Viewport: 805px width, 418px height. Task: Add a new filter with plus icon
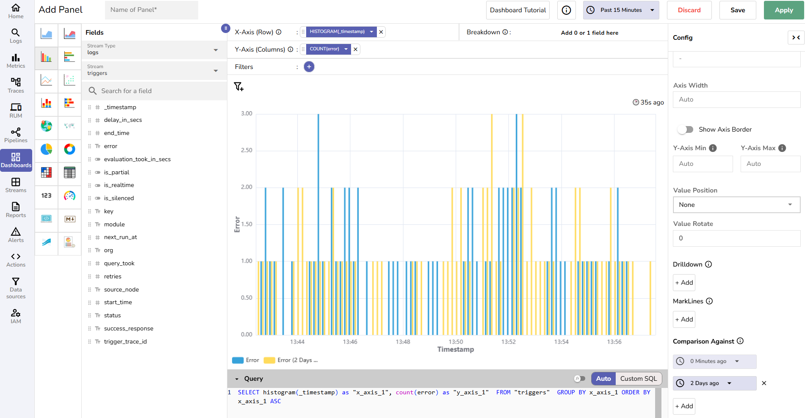[x=309, y=67]
